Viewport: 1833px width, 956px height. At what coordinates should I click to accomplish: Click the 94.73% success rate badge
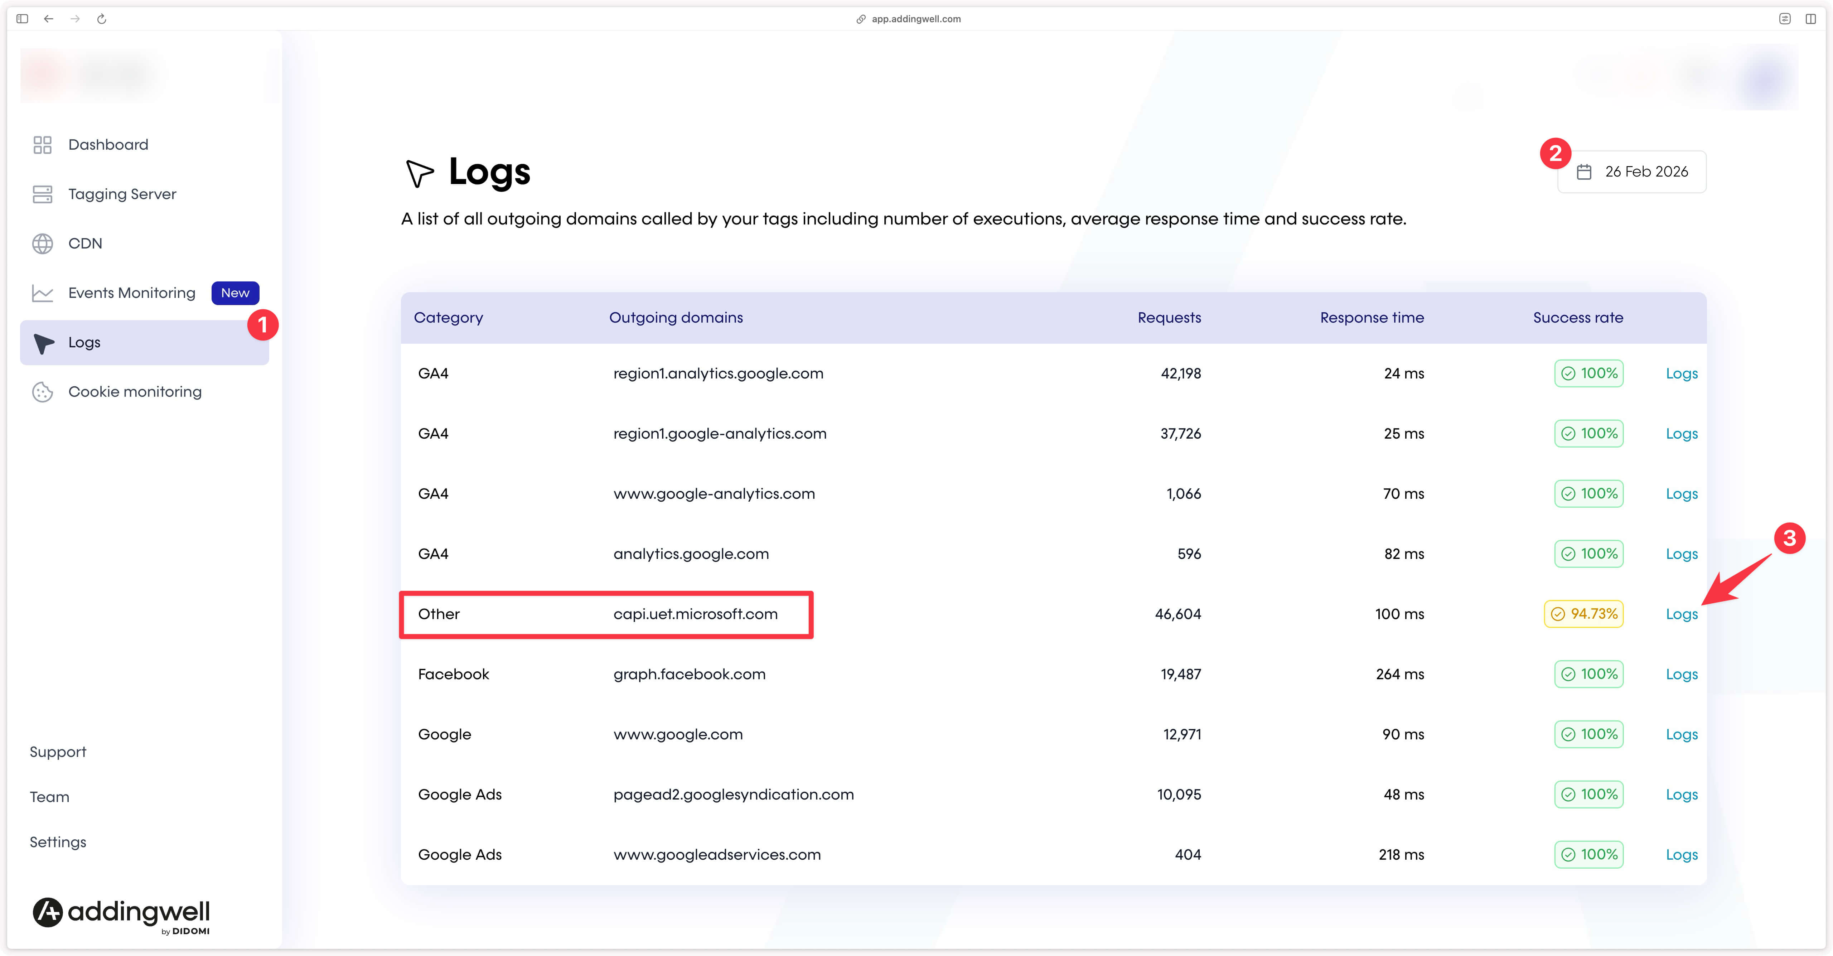coord(1583,614)
